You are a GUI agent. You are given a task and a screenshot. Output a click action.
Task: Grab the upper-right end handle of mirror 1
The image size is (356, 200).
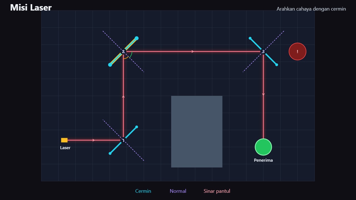137,127
